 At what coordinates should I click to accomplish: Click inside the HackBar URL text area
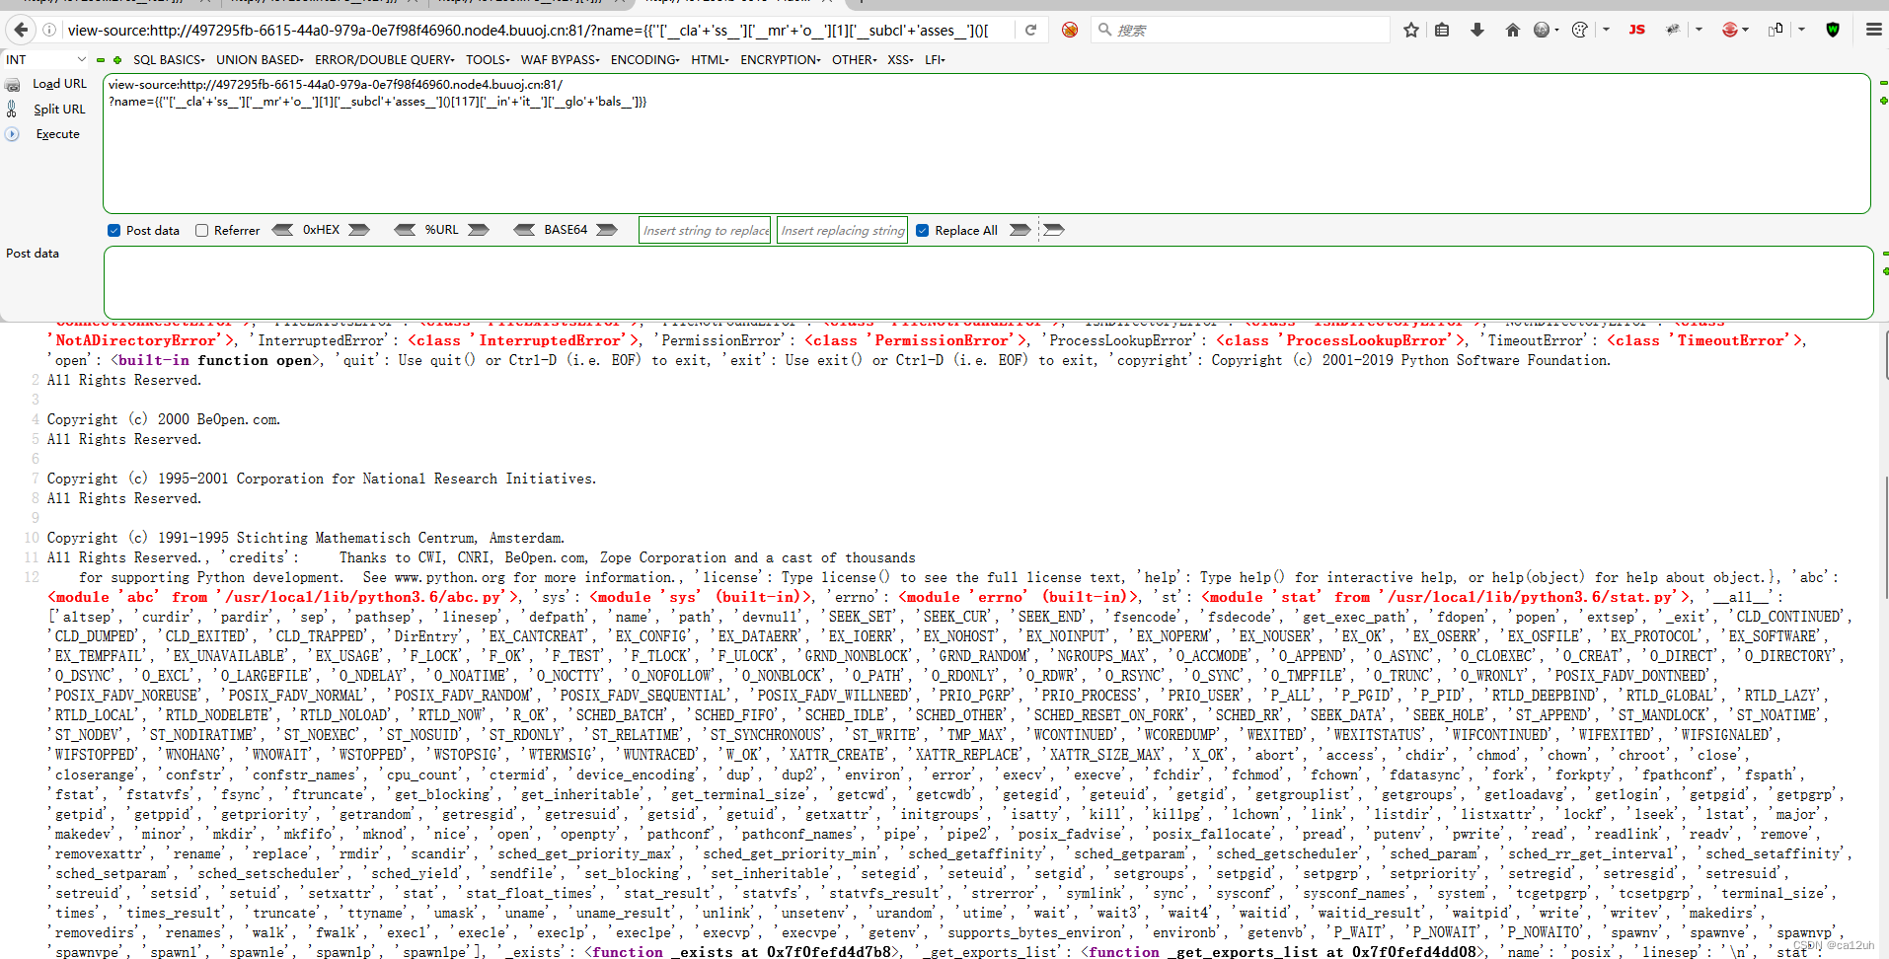click(x=986, y=144)
